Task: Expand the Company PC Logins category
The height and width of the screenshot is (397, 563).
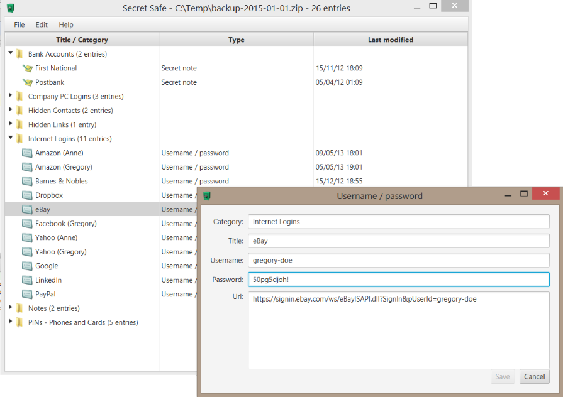Action: pos(11,96)
